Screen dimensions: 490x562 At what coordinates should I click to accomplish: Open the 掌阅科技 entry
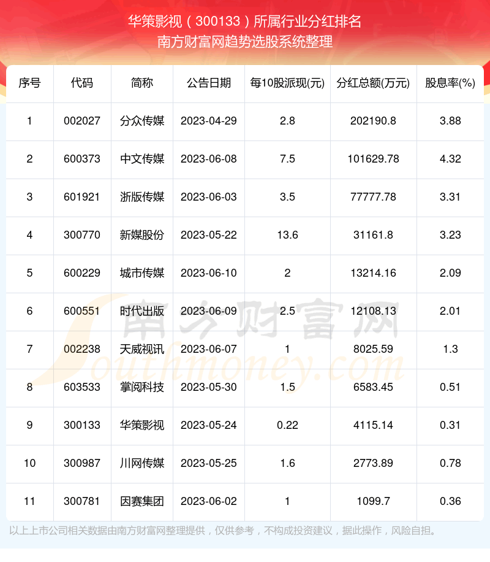pyautogui.click(x=142, y=387)
